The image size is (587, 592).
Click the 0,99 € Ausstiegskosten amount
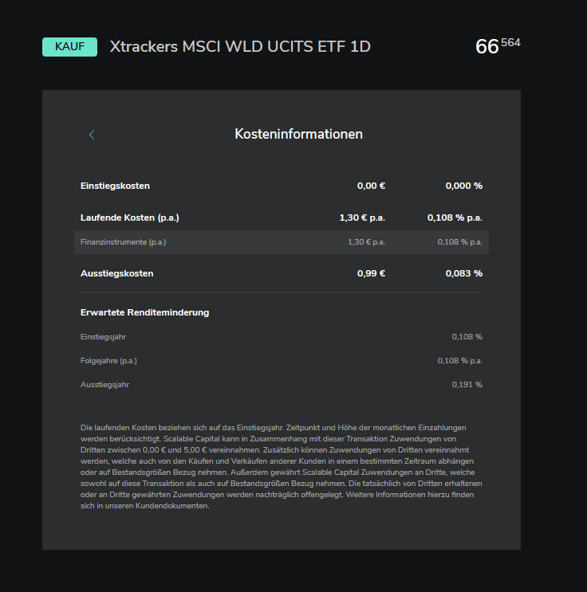[371, 273]
